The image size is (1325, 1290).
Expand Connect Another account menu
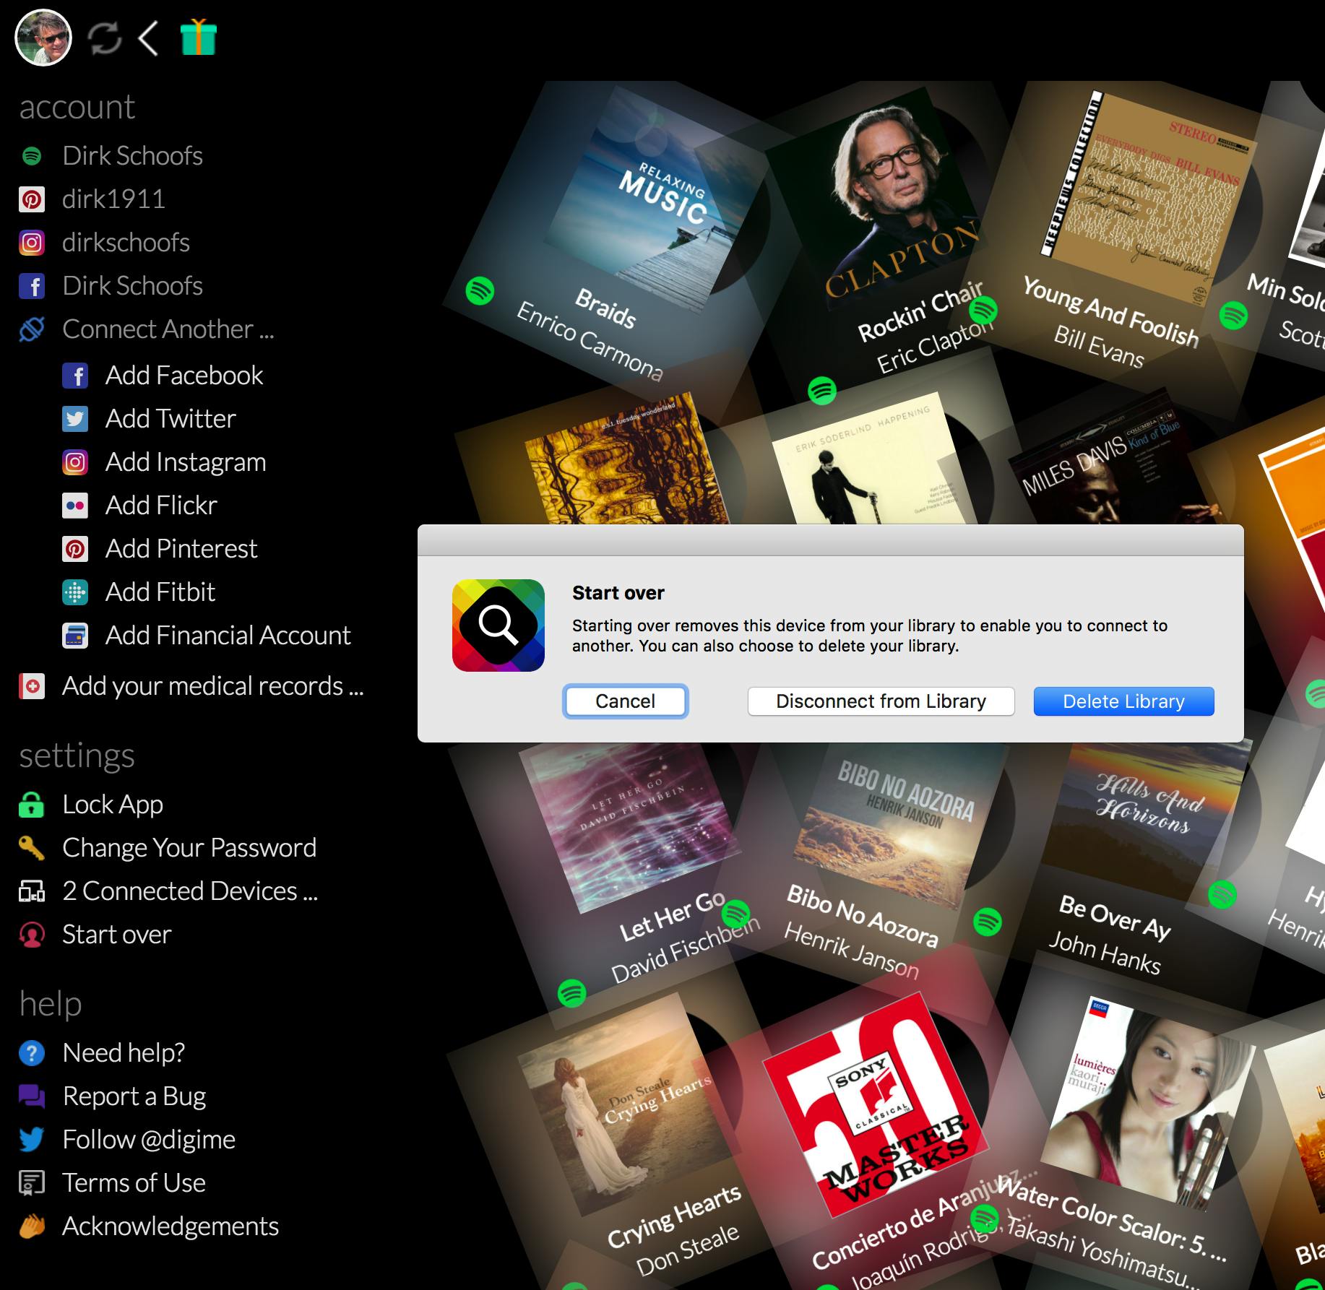168,329
